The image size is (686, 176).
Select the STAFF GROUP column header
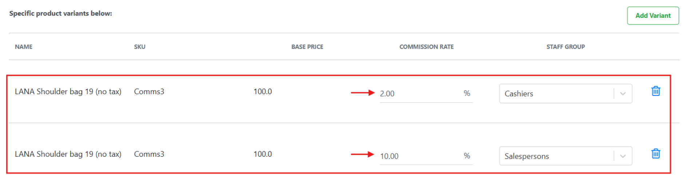pyautogui.click(x=566, y=47)
